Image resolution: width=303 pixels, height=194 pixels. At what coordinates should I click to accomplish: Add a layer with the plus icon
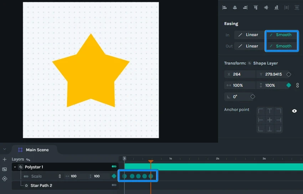(x=5, y=159)
